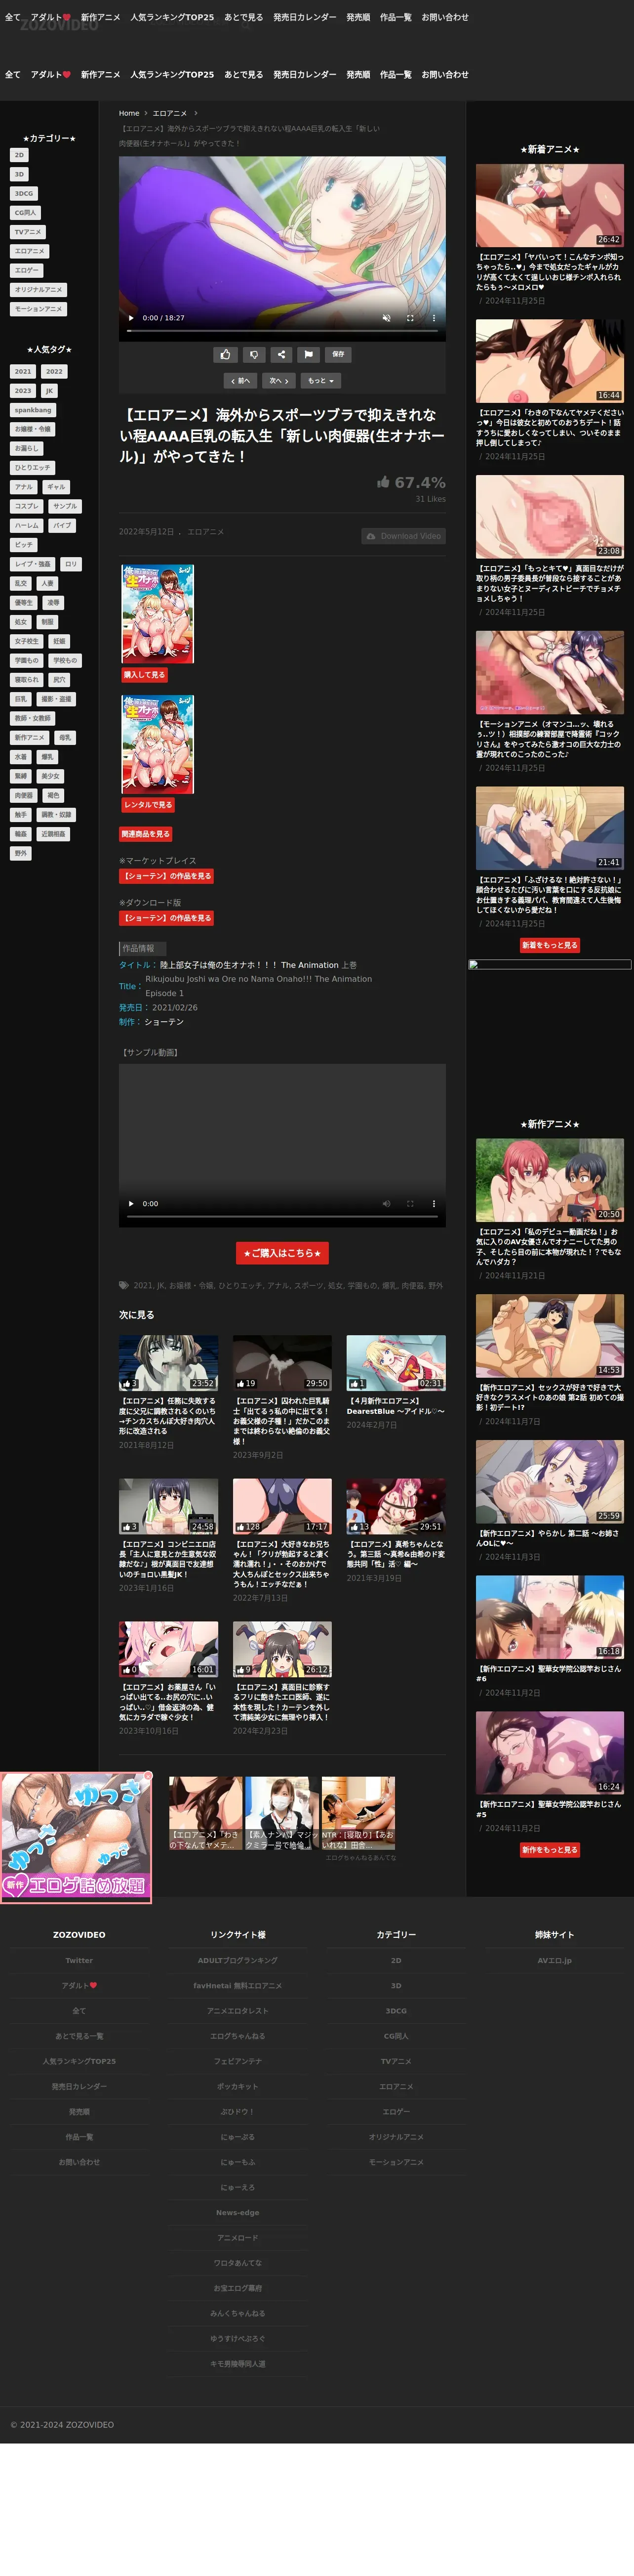Click the Twitter footer link
Screen dimensions: 634x2576
click(x=79, y=1961)
